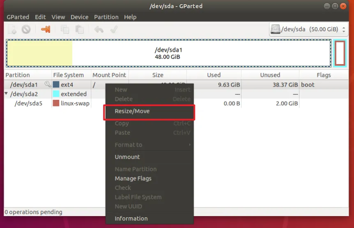Click the hard disk icon in device selector
354x228 pixels.
pyautogui.click(x=275, y=29)
